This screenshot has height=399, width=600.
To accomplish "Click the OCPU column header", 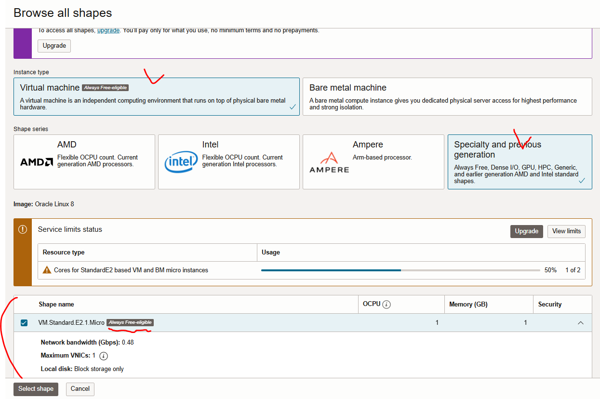I will click(x=372, y=304).
